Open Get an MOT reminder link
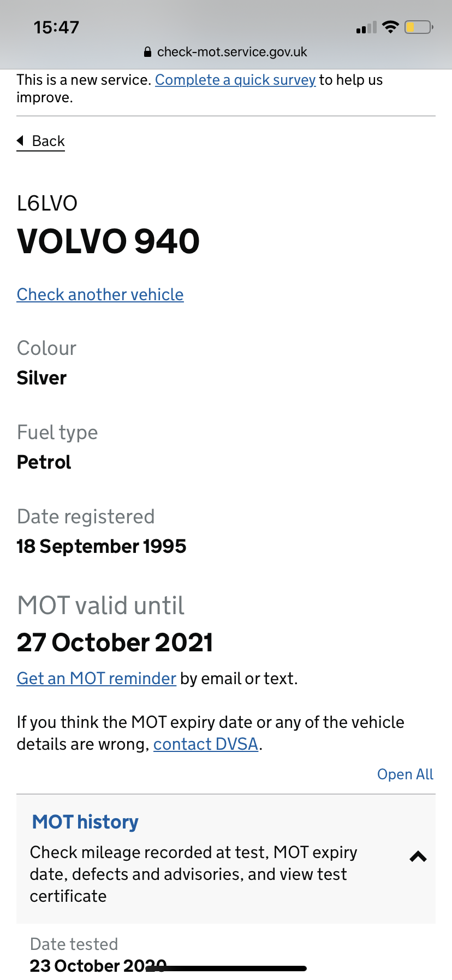This screenshot has height=980, width=452. tap(97, 678)
